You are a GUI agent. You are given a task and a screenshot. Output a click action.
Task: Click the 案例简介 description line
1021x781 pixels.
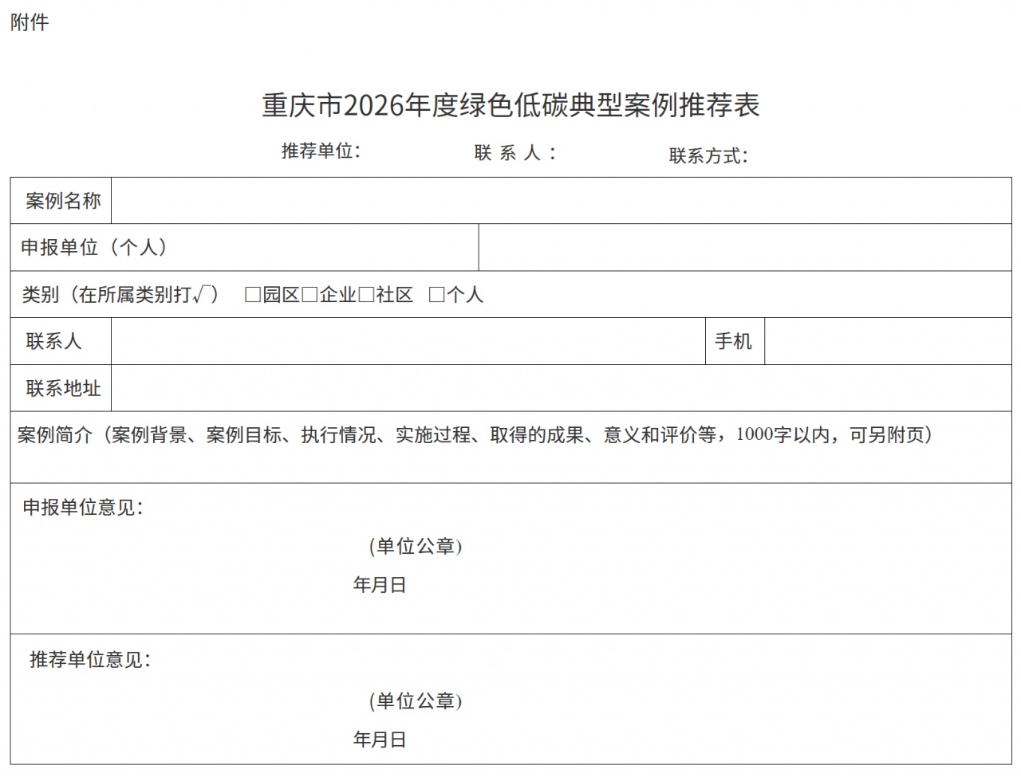tap(475, 435)
